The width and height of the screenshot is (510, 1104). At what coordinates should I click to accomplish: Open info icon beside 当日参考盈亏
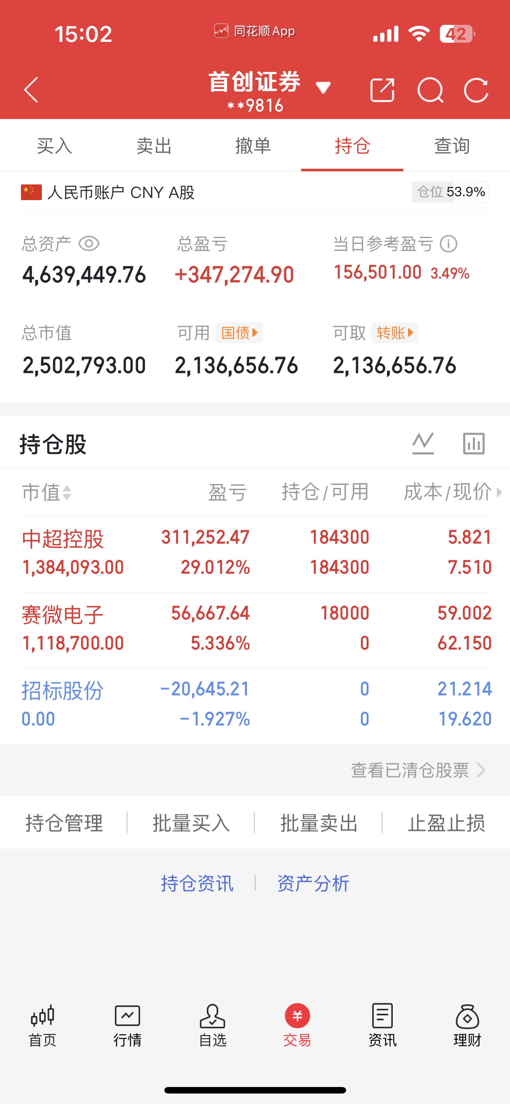pyautogui.click(x=449, y=244)
